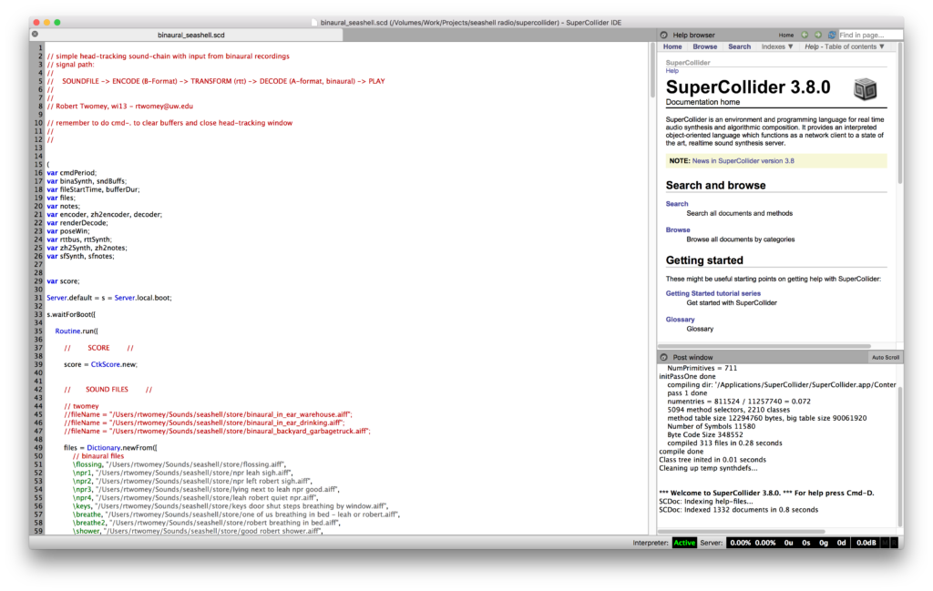Click the 's.waitForBoot({' line
Image resolution: width=933 pixels, height=591 pixels.
click(x=71, y=314)
